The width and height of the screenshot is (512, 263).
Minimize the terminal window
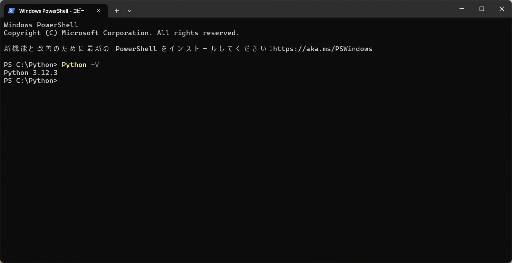pos(462,9)
